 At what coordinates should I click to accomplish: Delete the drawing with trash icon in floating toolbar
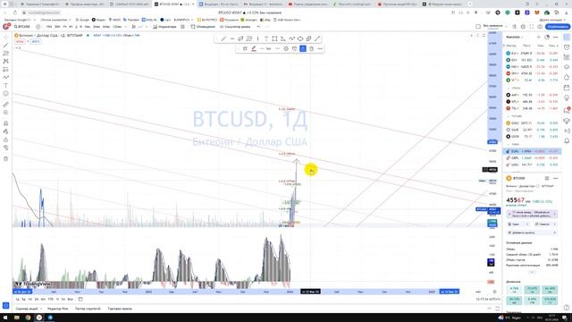(311, 48)
